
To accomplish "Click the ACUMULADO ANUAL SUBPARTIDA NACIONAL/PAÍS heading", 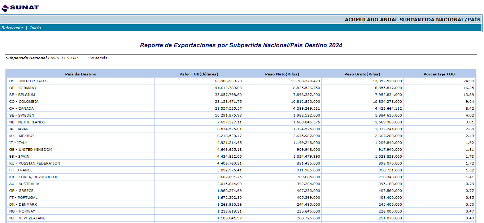I will pyautogui.click(x=413, y=20).
